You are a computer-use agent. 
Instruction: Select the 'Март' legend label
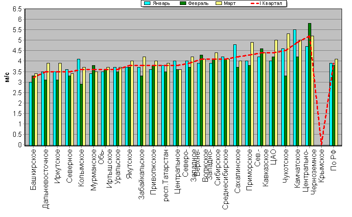point(230,3)
